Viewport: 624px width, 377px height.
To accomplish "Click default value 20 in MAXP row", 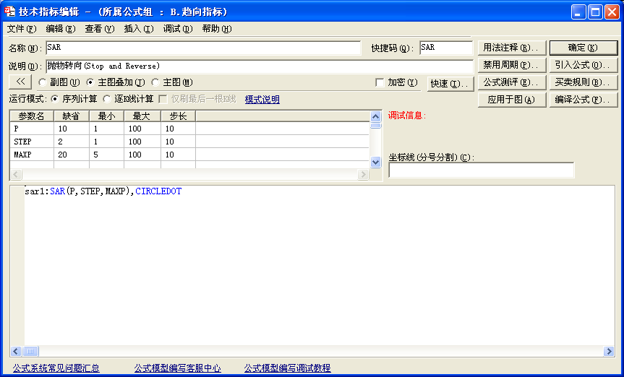I will 72,155.
